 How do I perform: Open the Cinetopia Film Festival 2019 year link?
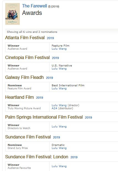pos(56,58)
